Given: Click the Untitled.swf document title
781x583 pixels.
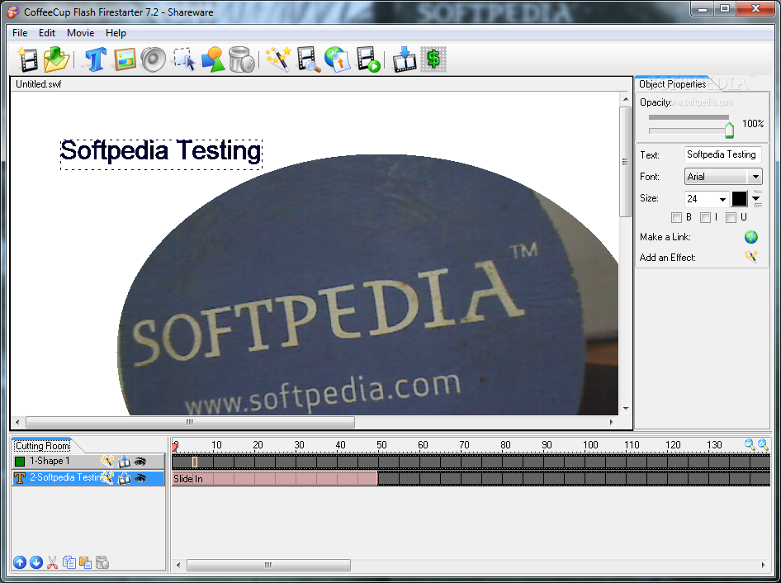Looking at the screenshot, I should pos(38,84).
